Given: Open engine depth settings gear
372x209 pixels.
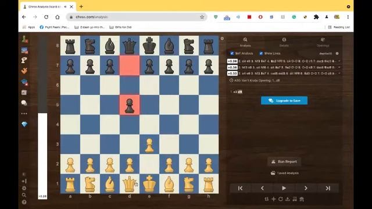Looking at the screenshot, I should point(337,53).
